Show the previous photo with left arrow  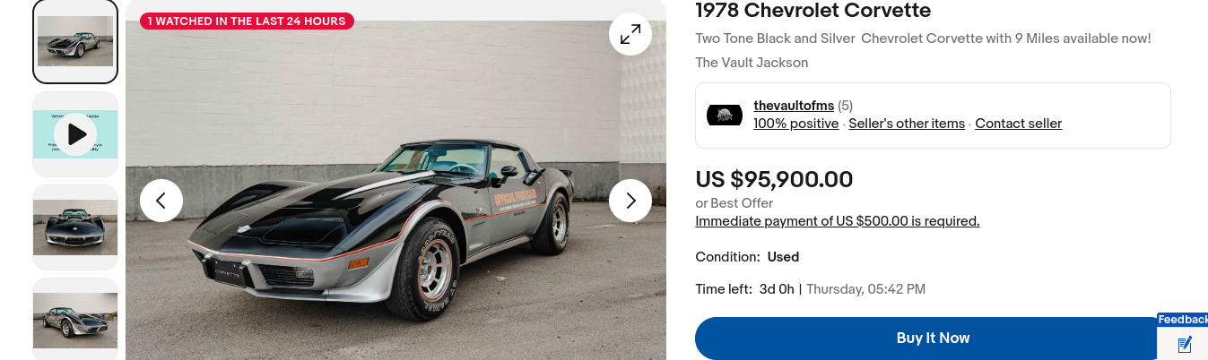coord(161,201)
